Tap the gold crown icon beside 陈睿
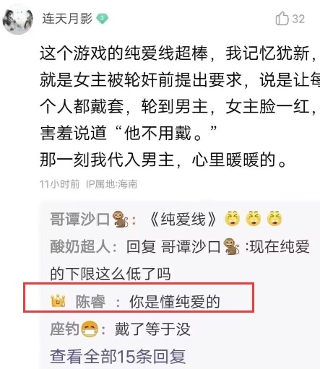Image resolution: width=320 pixels, height=369 pixels. 59,301
